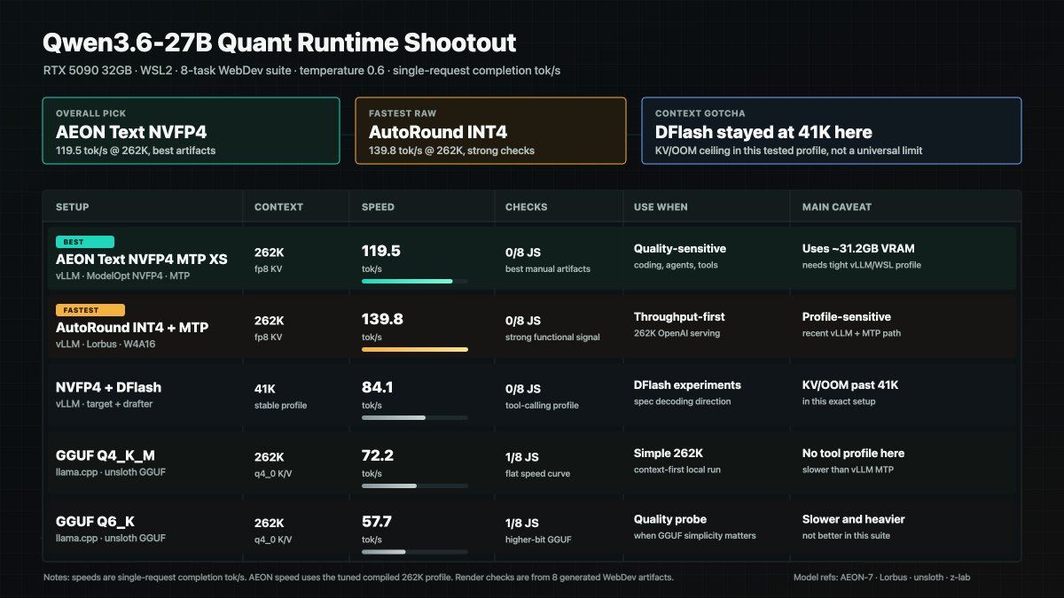This screenshot has width=1064, height=598.
Task: Click the SPEED column header
Action: pyautogui.click(x=379, y=207)
